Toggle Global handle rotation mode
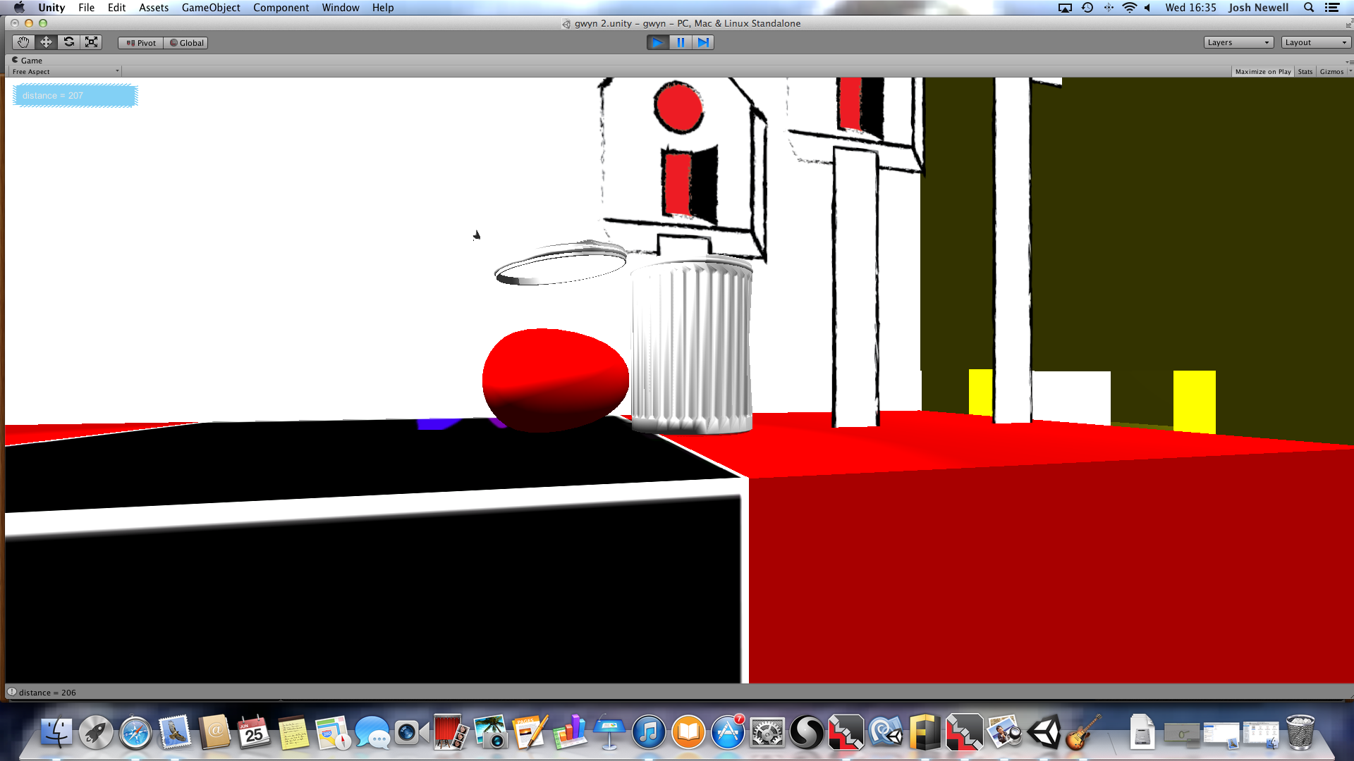Image resolution: width=1354 pixels, height=761 pixels. pyautogui.click(x=186, y=43)
